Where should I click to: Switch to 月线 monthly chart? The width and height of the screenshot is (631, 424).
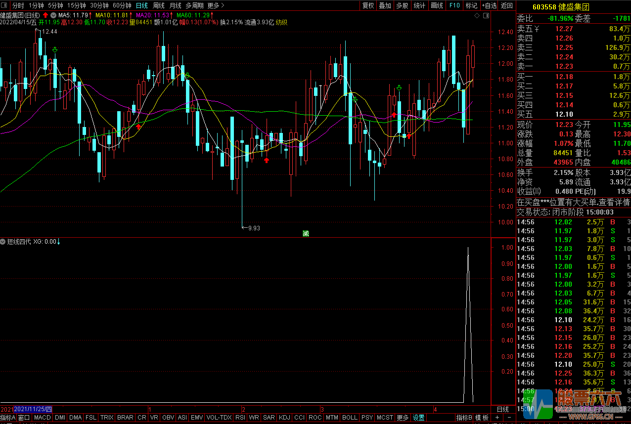175,5
